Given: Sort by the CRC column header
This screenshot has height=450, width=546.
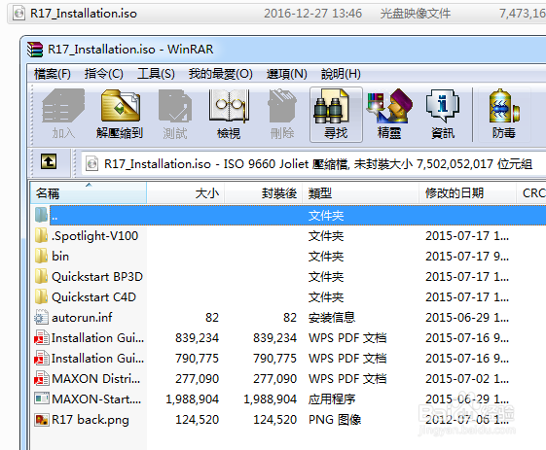Looking at the screenshot, I should pyautogui.click(x=531, y=192).
